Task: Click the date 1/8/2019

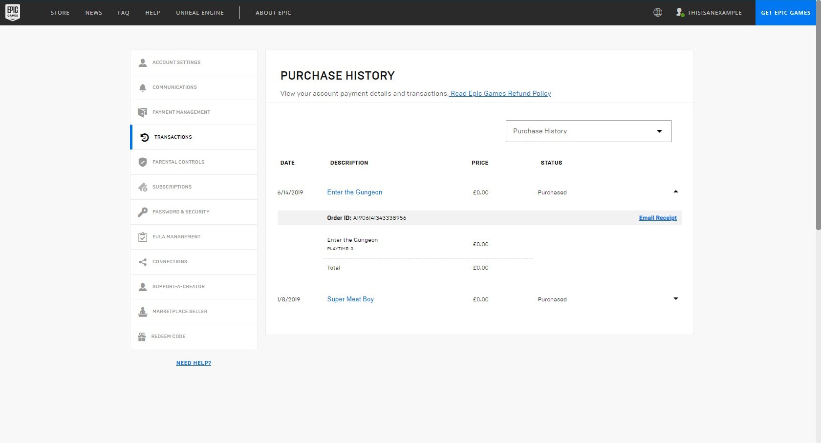Action: click(x=289, y=299)
